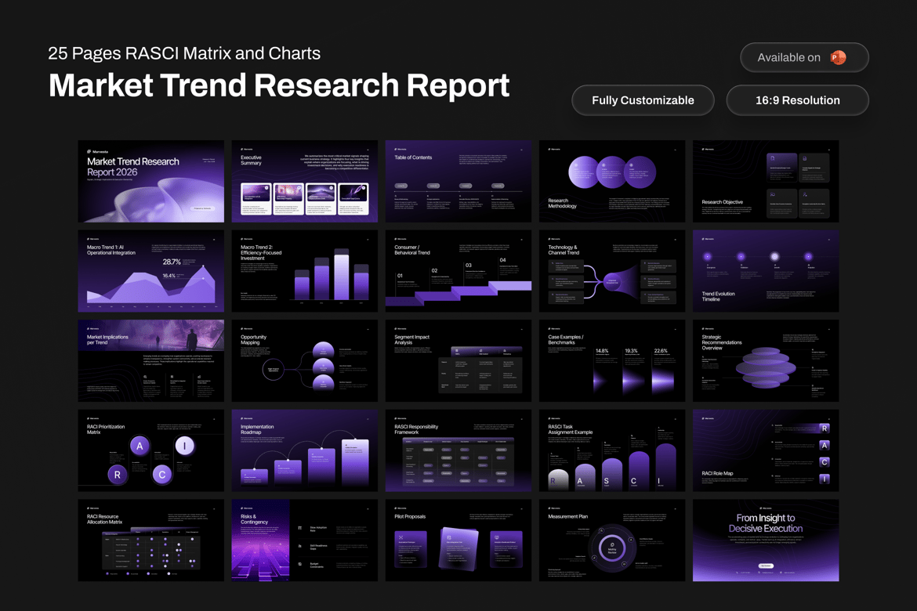Image resolution: width=917 pixels, height=611 pixels.
Task: Click the 16:9 Resolution button
Action: [797, 100]
